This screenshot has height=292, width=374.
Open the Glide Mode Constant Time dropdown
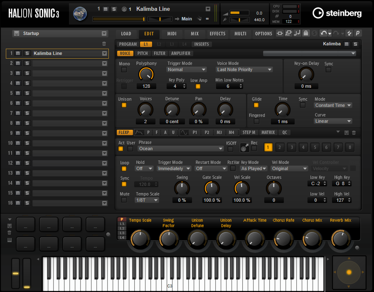[x=333, y=105]
